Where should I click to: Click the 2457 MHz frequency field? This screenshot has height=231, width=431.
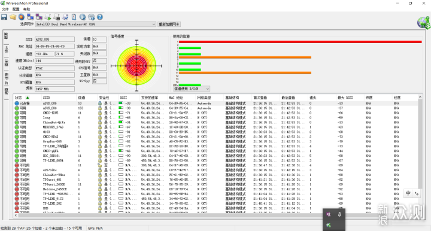pyautogui.click(x=54, y=89)
